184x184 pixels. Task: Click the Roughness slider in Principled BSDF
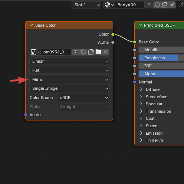(161, 58)
